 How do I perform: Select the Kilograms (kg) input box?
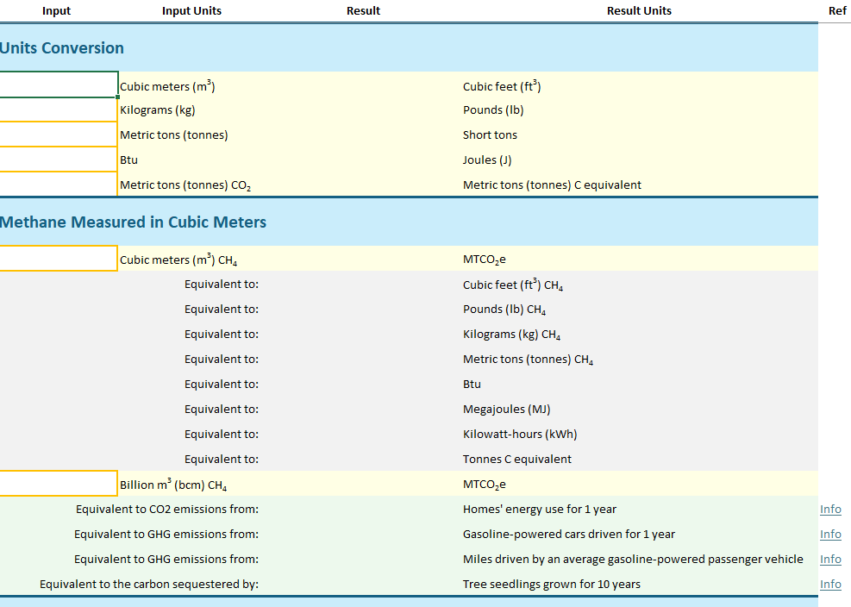(x=58, y=110)
